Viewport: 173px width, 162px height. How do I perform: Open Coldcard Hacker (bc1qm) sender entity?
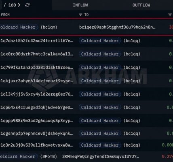[x=28, y=27]
